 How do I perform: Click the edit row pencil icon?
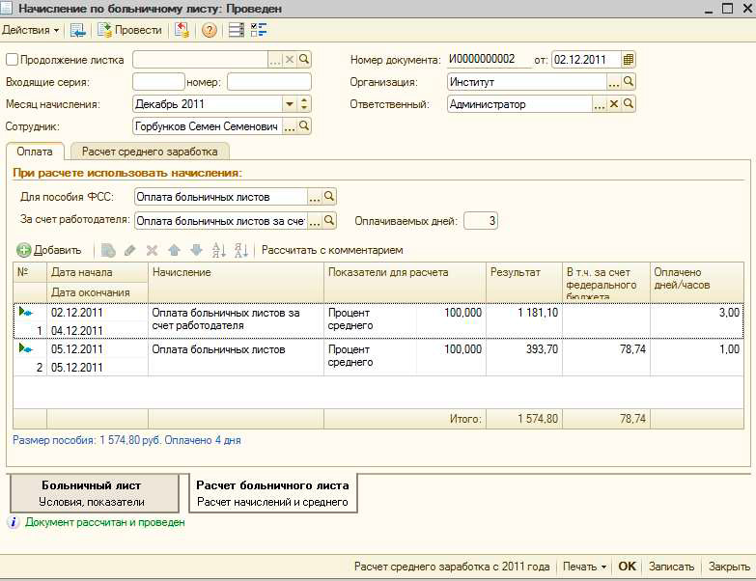129,250
